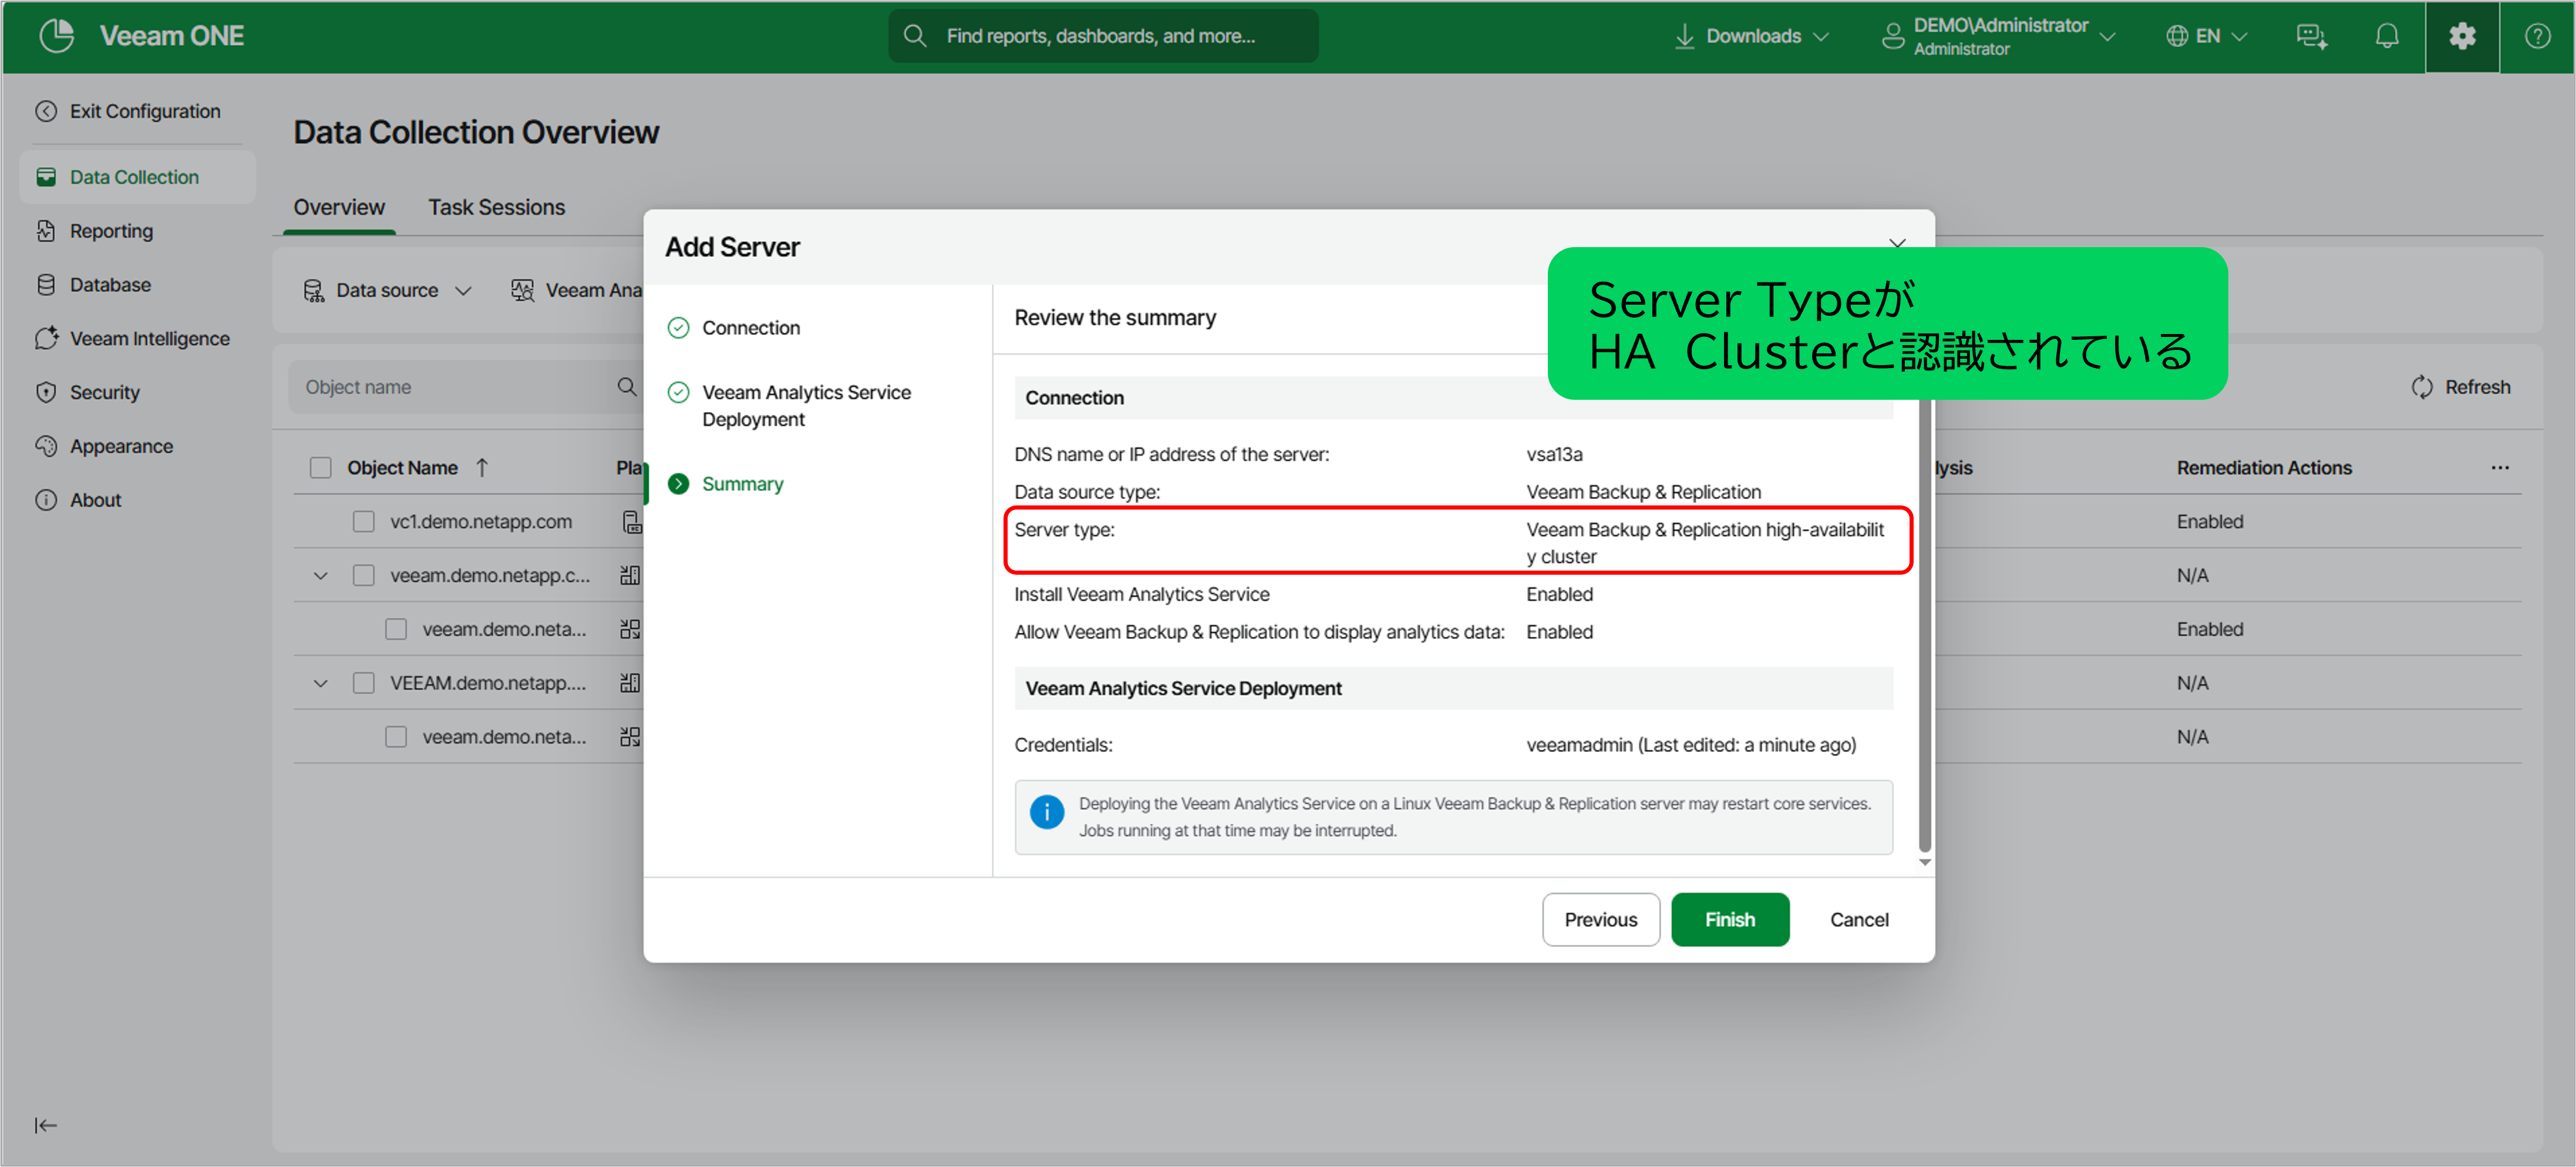Open Security in the sidebar menu
This screenshot has height=1167, width=2576.
click(x=104, y=393)
